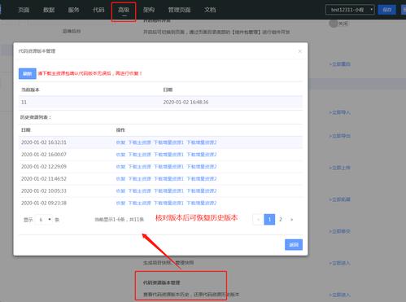Screen dimensions: 406x302
Task: Restore (恢复) the 16:32:31 version
Action: click(x=120, y=142)
